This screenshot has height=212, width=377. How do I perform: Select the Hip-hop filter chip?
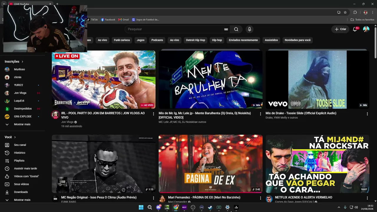point(217,40)
